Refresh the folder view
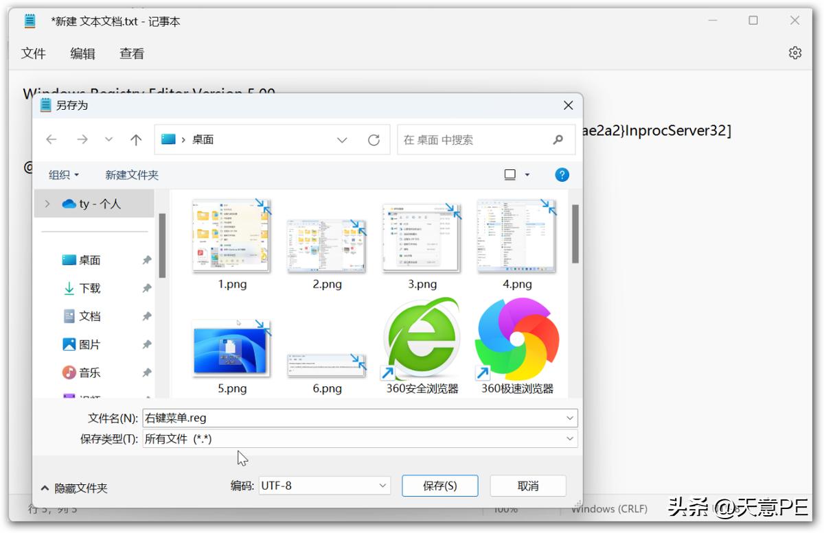 (x=374, y=139)
